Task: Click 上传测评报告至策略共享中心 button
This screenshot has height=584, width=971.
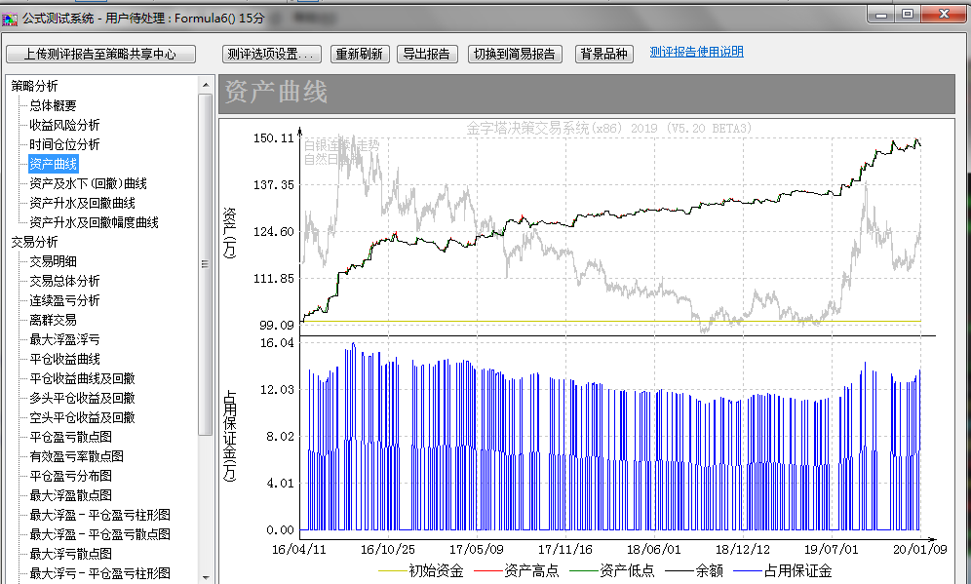Action: tap(100, 55)
